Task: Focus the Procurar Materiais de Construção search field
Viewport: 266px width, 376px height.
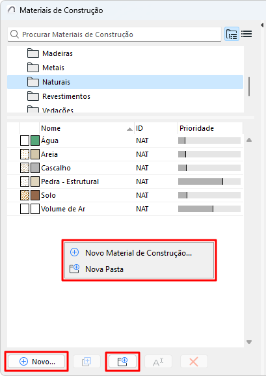Action: (114, 34)
